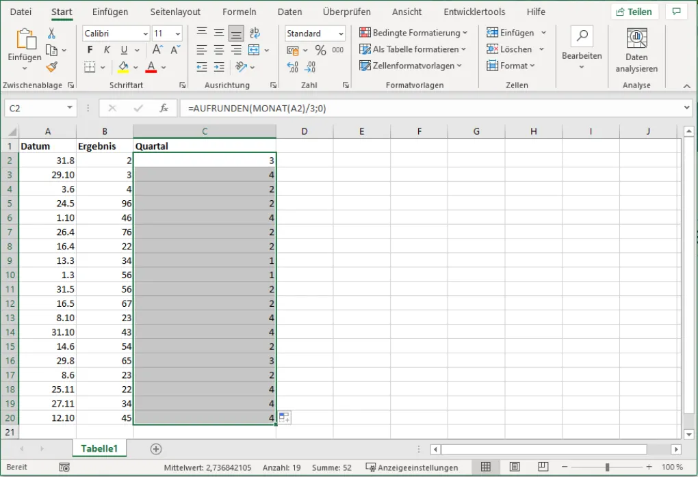
Task: Expand the number format Standard dropdown
Action: 340,33
